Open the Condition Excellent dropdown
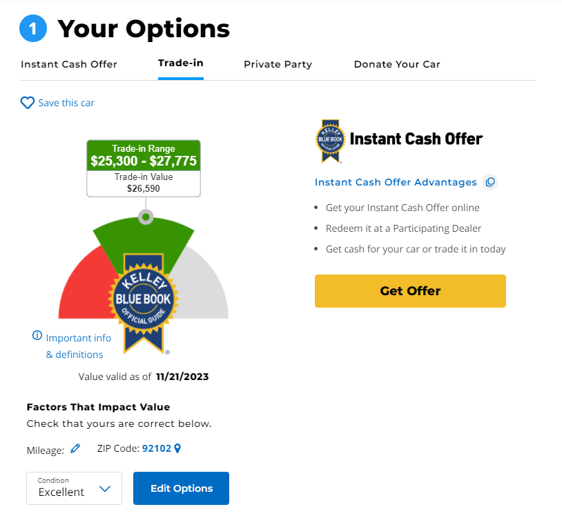Screen dimensions: 562x518 74,488
